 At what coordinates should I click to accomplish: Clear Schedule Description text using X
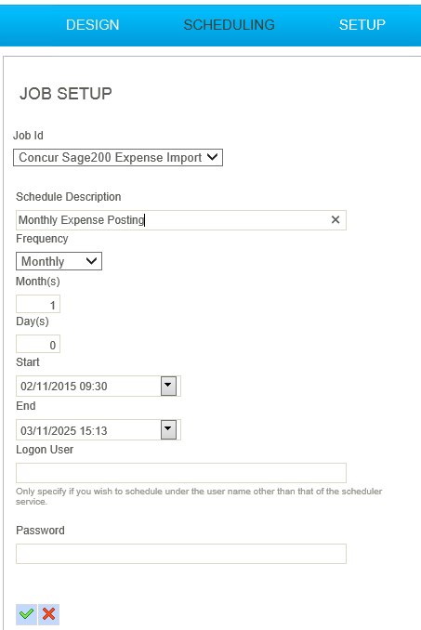pyautogui.click(x=335, y=220)
